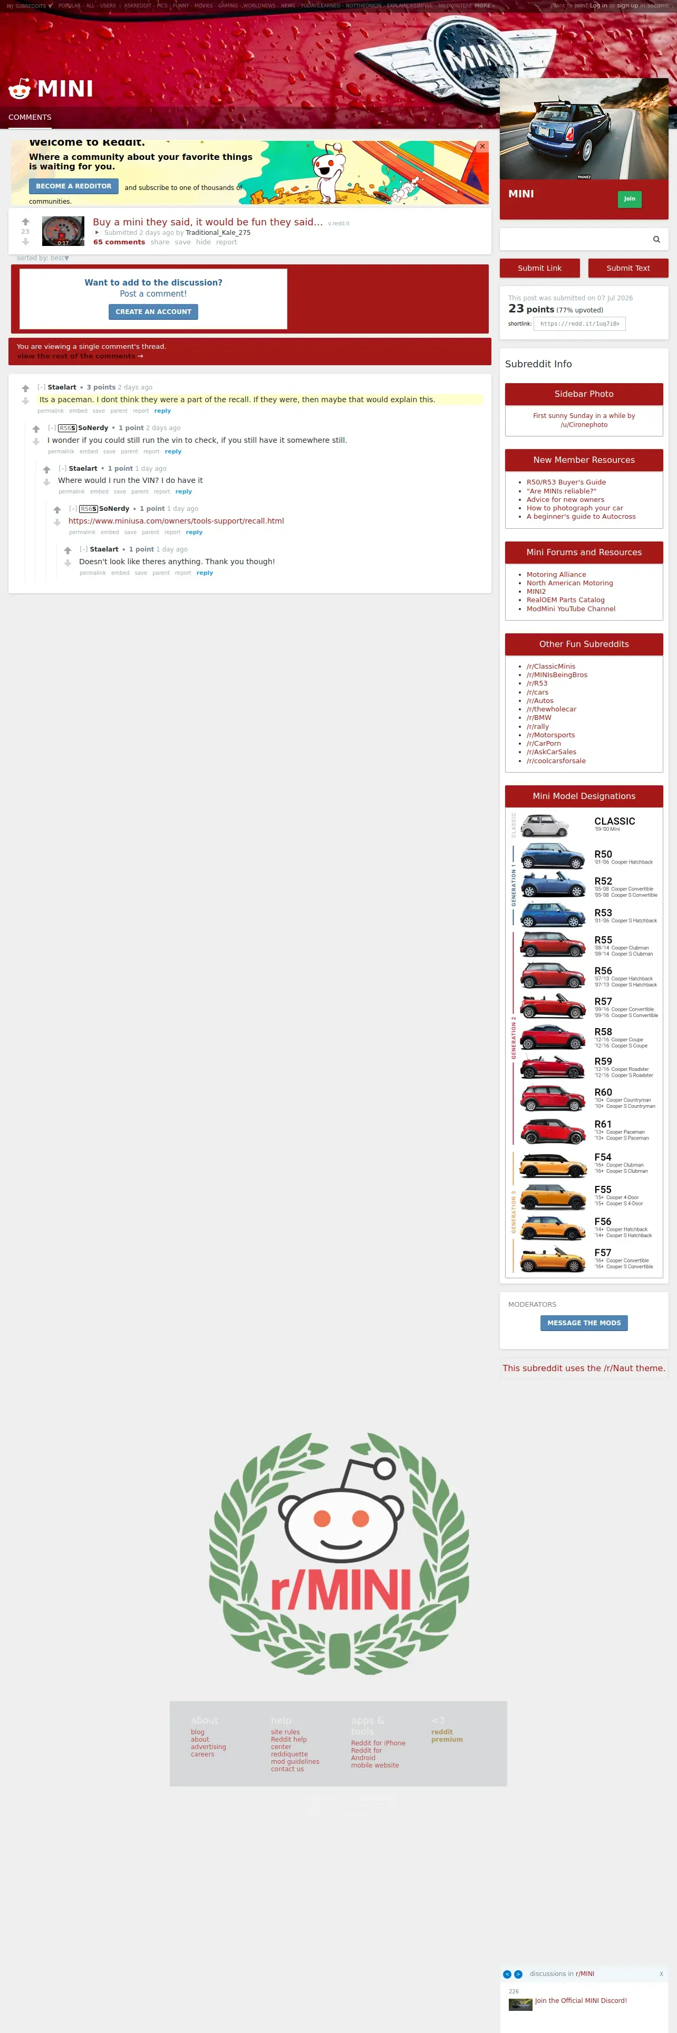Open the R50/R53 Buyer's Guide link
Screen dimensions: 677x2033
pyautogui.click(x=566, y=482)
